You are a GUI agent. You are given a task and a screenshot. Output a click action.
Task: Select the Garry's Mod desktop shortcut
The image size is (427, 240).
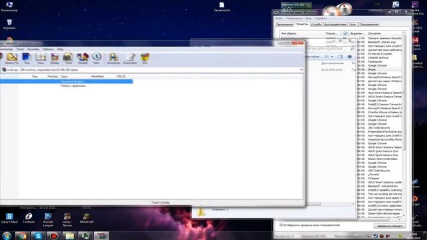click(9, 218)
